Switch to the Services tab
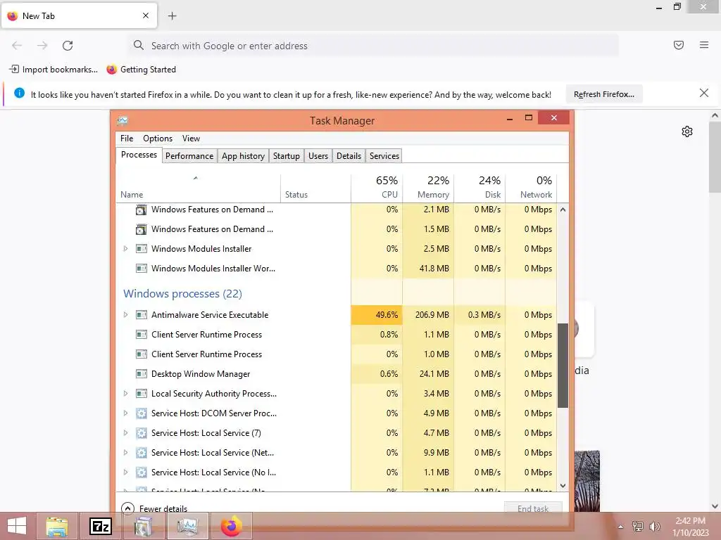721x540 pixels. point(384,155)
